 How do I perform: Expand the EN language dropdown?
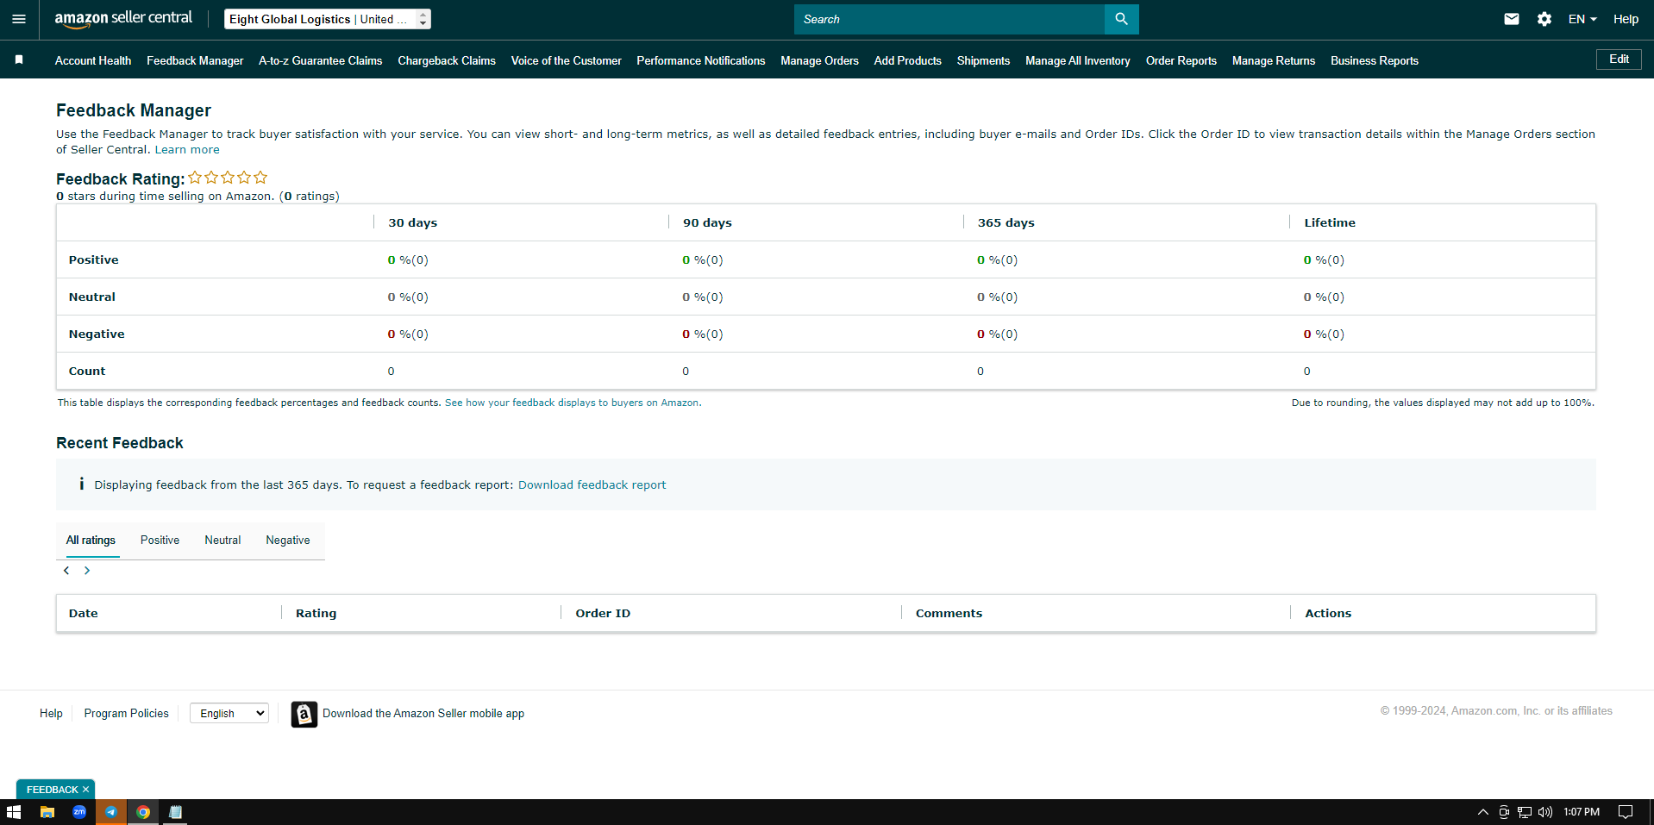click(1582, 19)
